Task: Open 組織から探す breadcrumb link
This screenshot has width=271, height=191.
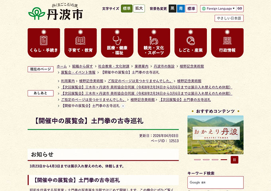Action: coord(82,66)
